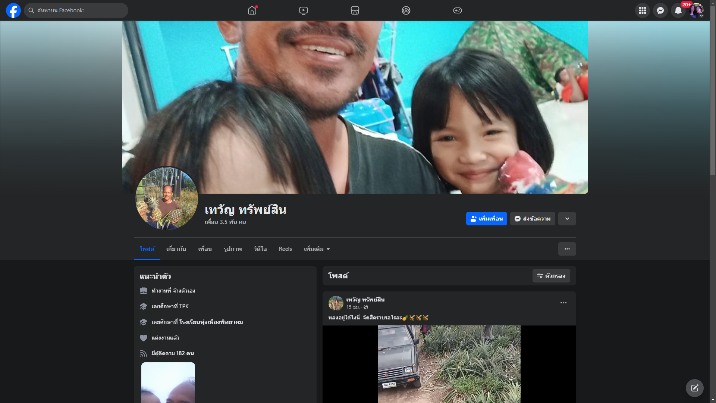Screen dimensions: 716x403
Task: Open the Messenger icon in the top bar
Action: [x=660, y=10]
